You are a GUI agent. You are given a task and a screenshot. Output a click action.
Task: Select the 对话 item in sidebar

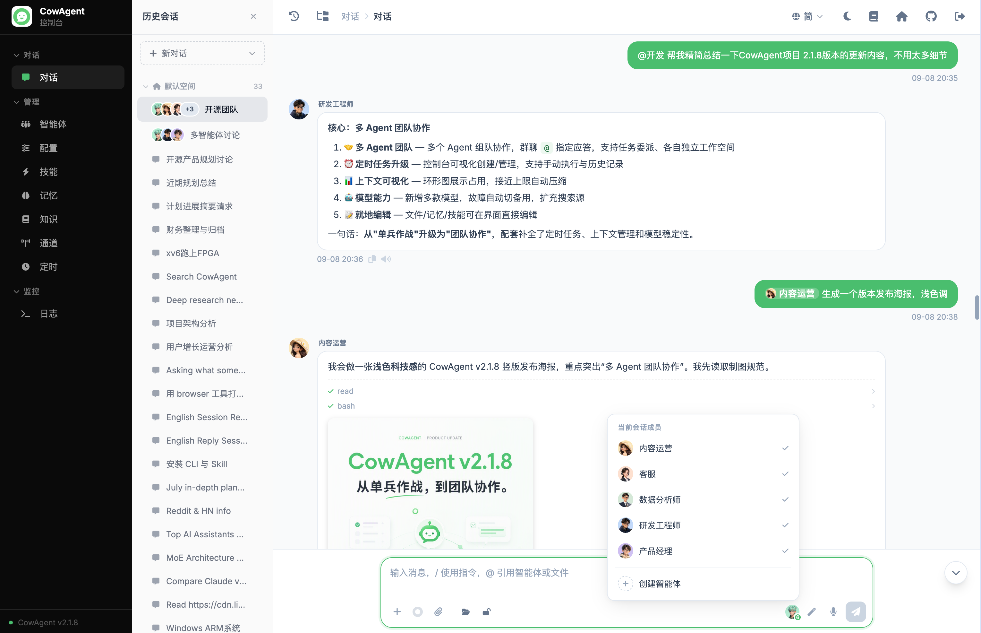[x=68, y=77]
